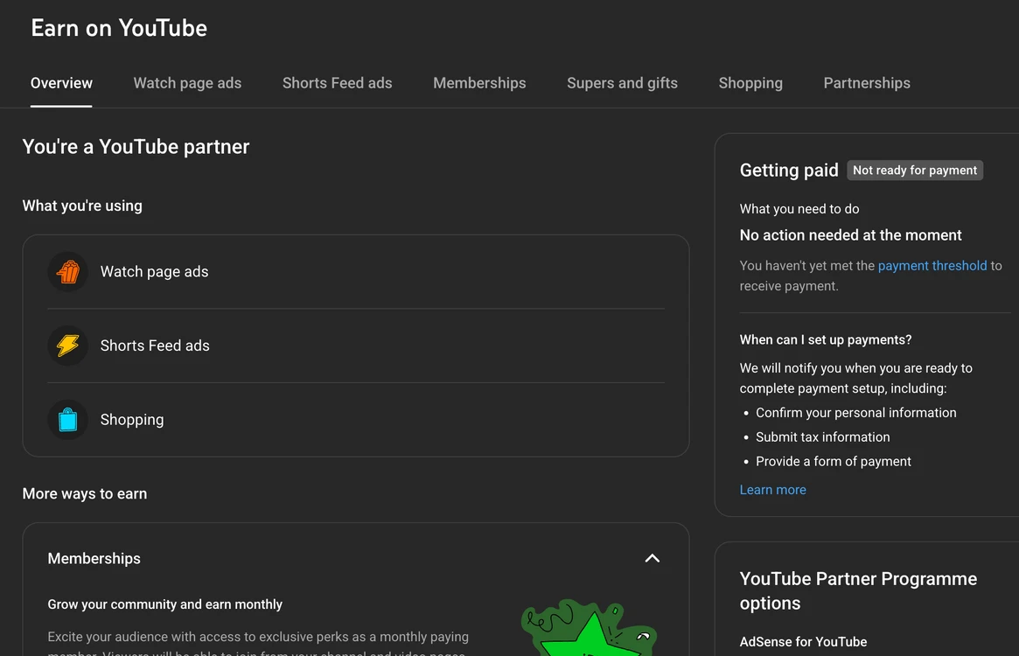Open the Partnerships tab
Screen dimensions: 1019x656
point(867,83)
